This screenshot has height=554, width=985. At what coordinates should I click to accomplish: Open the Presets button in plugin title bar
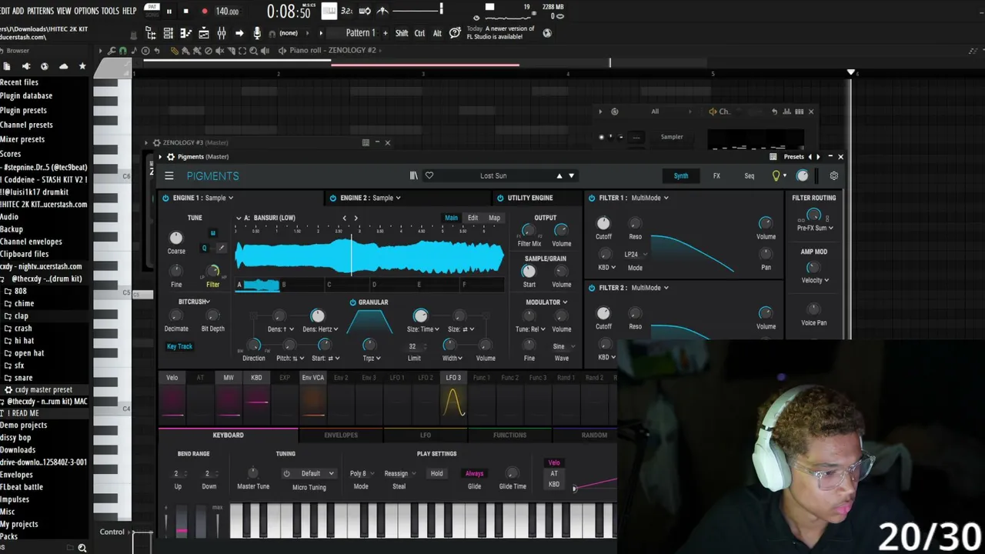click(x=793, y=157)
